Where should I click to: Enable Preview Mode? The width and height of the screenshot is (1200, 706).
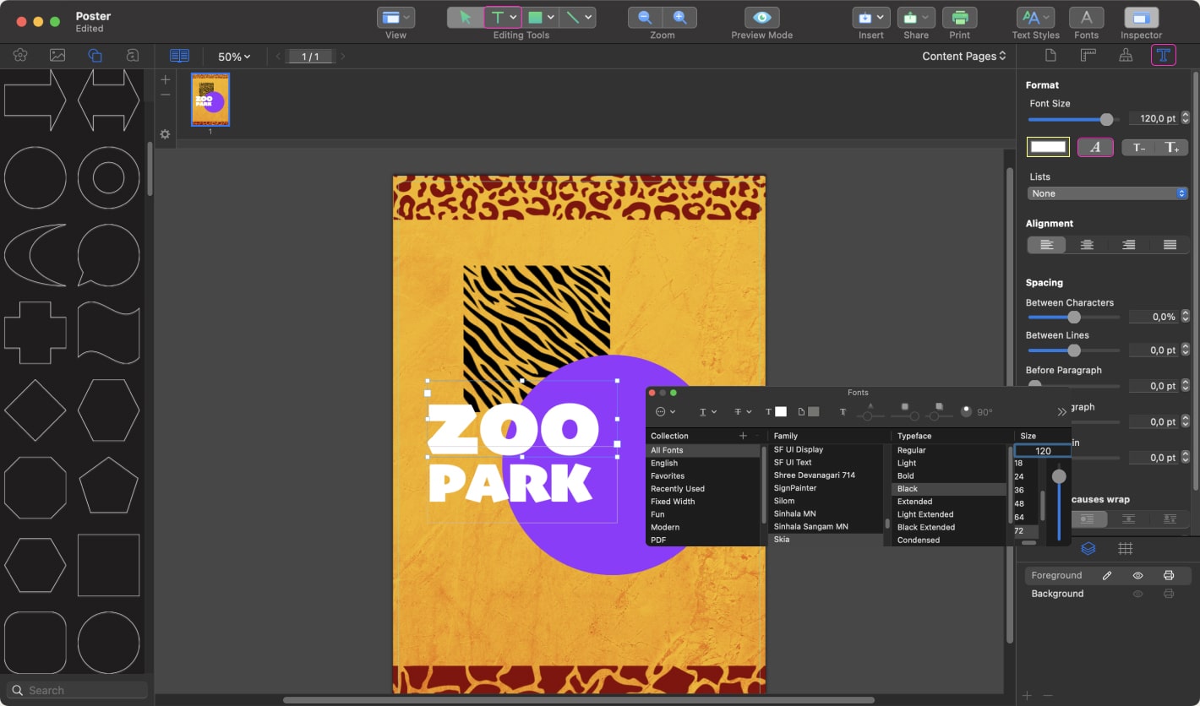coord(761,17)
